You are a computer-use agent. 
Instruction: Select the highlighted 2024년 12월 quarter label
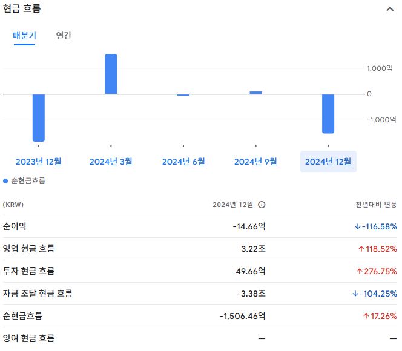tap(328, 162)
